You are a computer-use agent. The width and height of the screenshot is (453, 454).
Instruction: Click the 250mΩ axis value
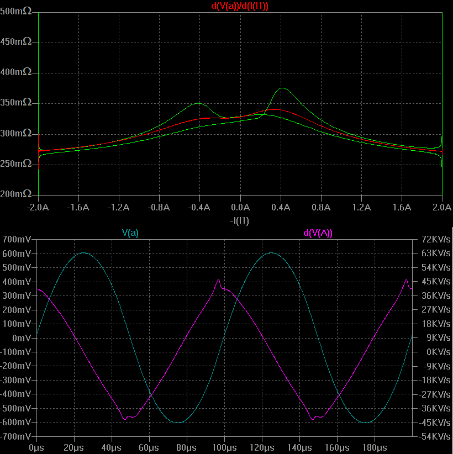coord(15,163)
